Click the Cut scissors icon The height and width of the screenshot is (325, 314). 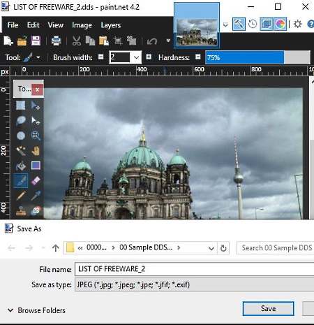pos(77,41)
